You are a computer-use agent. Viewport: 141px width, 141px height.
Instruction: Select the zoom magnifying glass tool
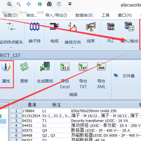[x=19, y=4]
